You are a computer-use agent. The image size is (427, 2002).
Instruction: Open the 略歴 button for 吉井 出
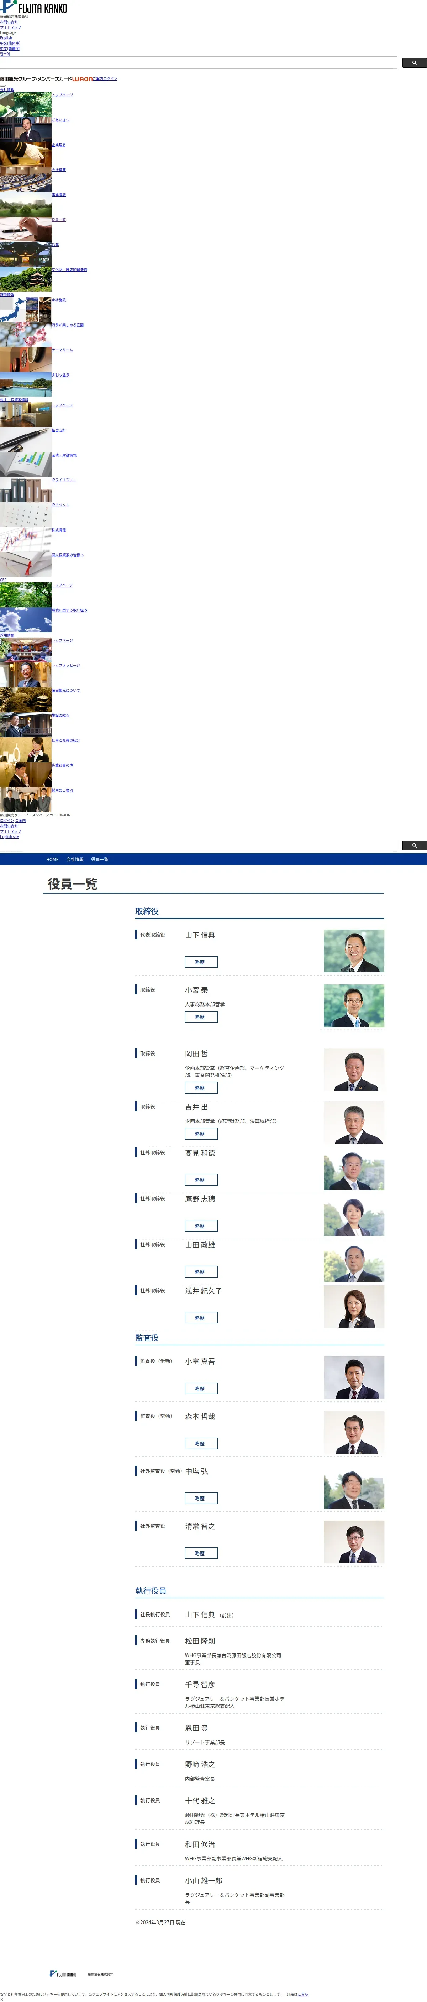tap(201, 1134)
